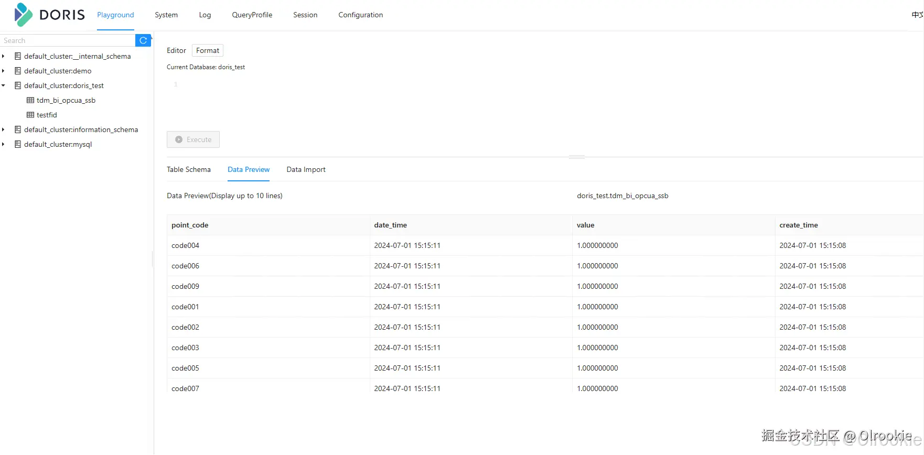The height and width of the screenshot is (455, 924).
Task: Expand default_cluster:demo node arrow
Action: 3,71
